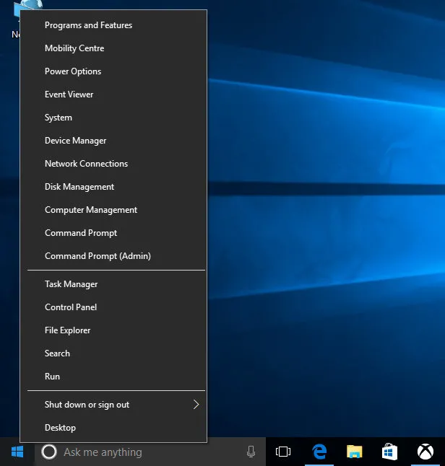
Task: Choose Disk Management
Action: tap(79, 187)
